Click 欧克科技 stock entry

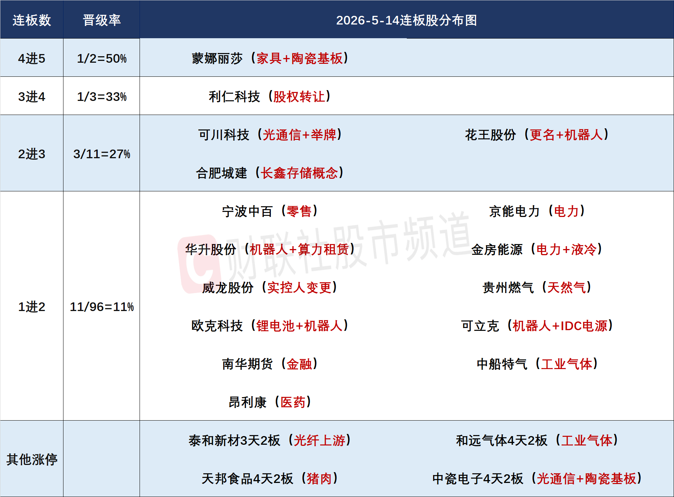click(x=270, y=326)
